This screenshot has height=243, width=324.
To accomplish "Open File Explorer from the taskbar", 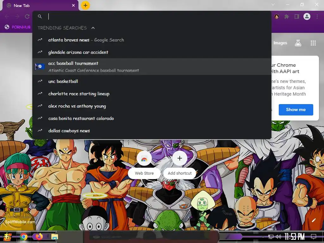I will pos(55,237).
